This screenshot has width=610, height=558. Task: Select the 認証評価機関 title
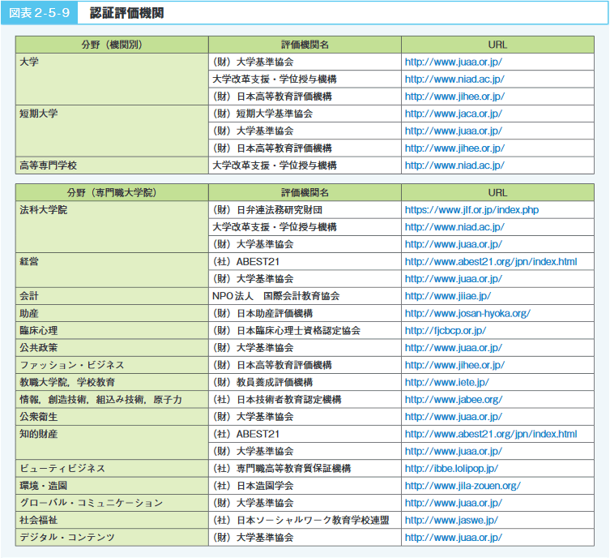(127, 13)
